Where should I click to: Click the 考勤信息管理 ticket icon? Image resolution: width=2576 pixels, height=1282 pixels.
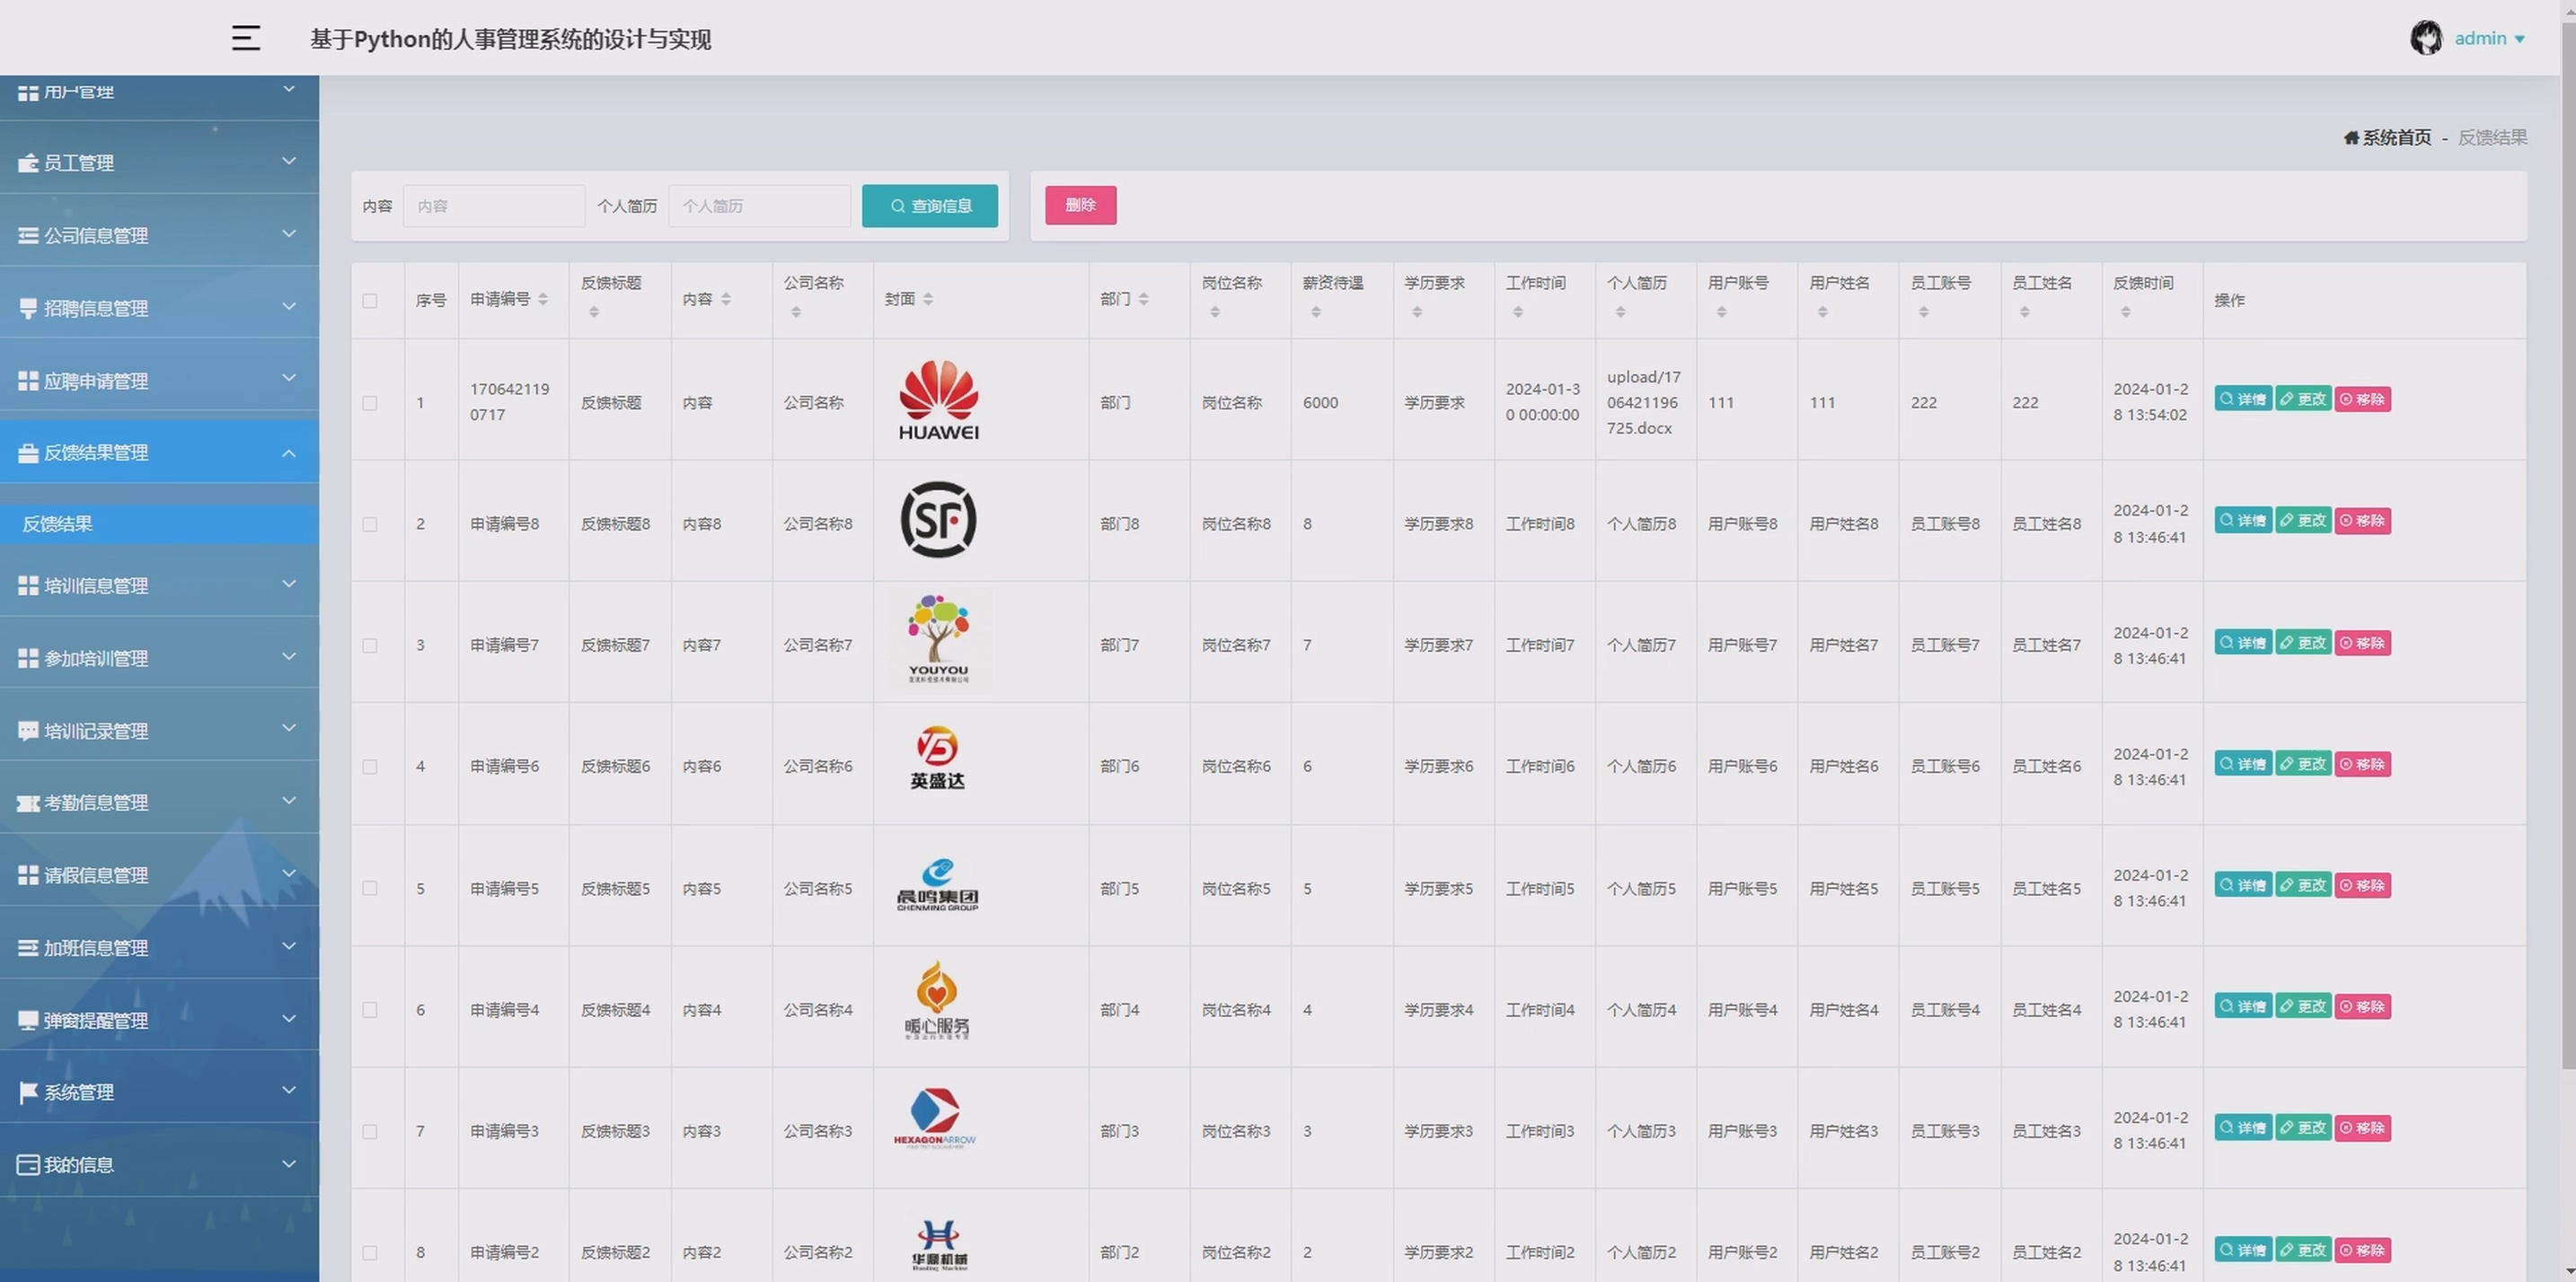click(28, 803)
